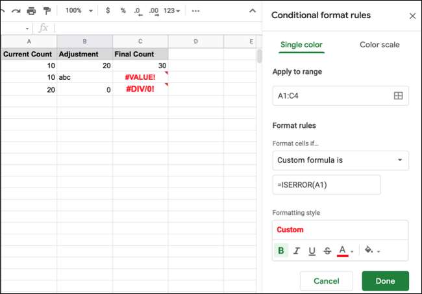Open the 123 number format dropdown
The image size is (422, 294).
[173, 11]
